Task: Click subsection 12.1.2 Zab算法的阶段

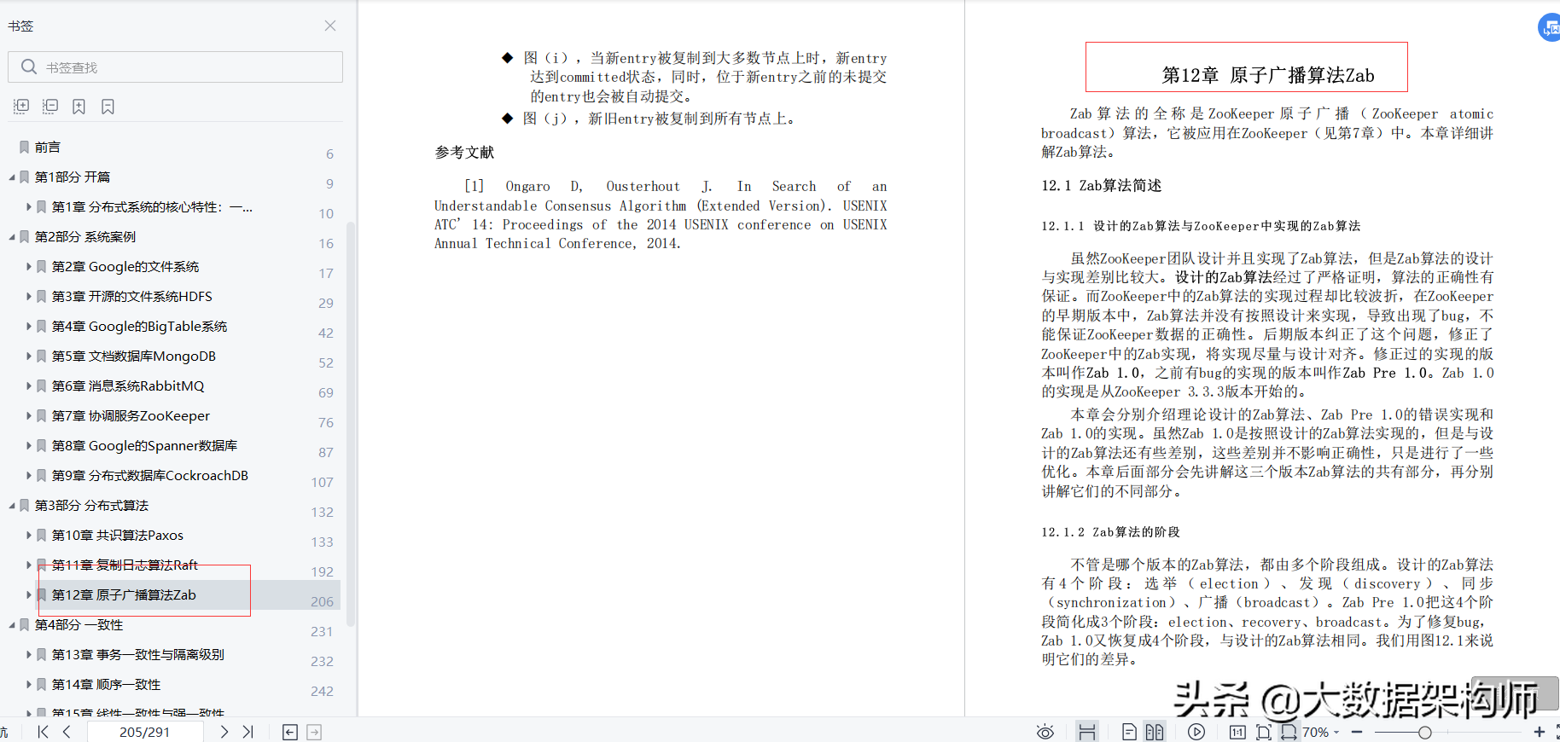Action: coord(1110,532)
